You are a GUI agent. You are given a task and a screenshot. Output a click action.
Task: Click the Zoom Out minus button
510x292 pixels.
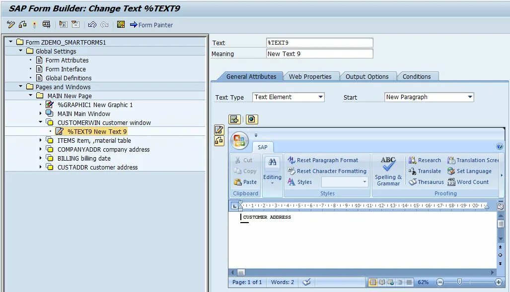tap(440, 282)
